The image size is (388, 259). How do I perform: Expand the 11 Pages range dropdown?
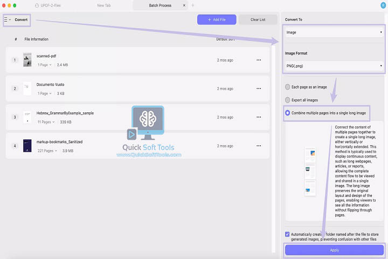(46, 122)
